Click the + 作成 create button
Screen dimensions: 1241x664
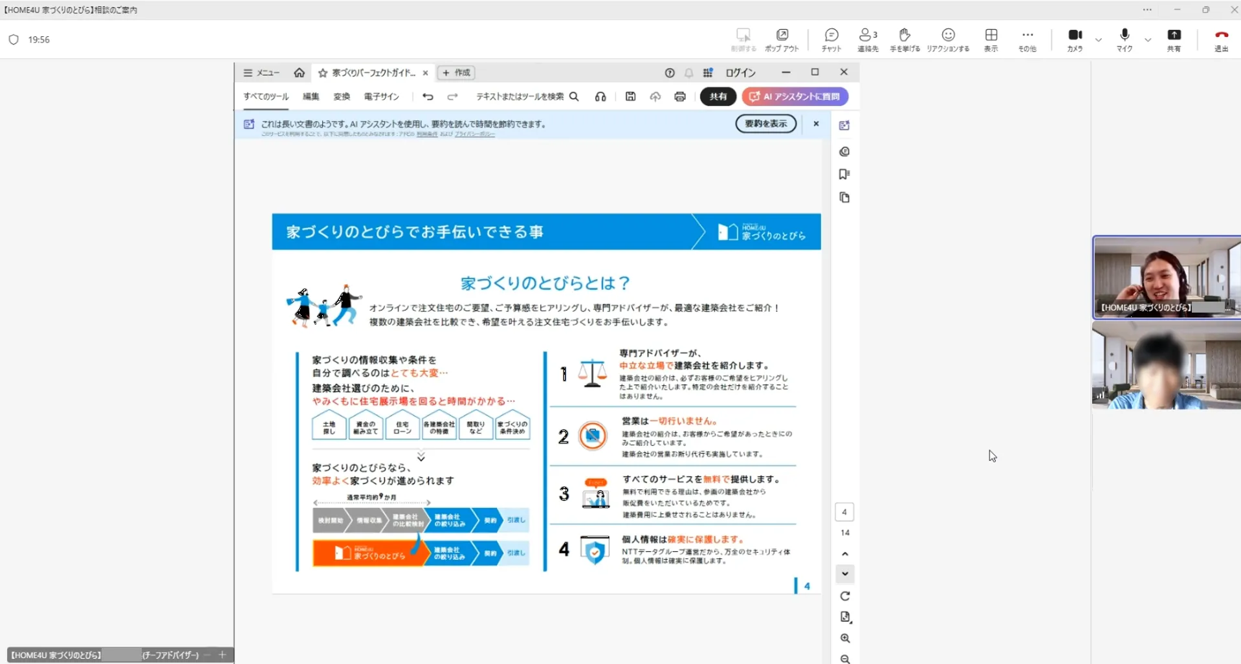click(x=456, y=72)
